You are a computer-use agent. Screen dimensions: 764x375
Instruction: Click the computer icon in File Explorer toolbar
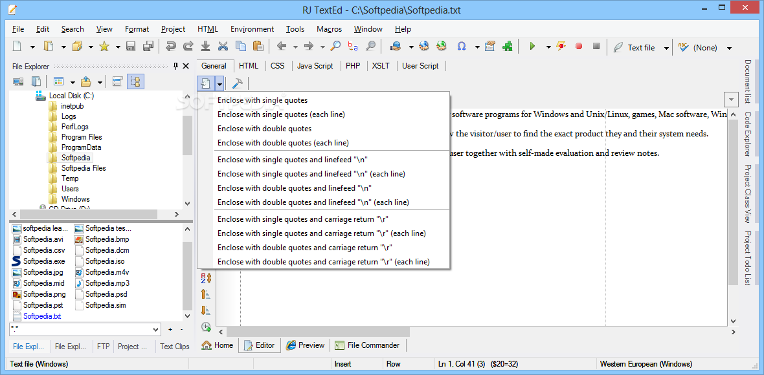pos(19,81)
